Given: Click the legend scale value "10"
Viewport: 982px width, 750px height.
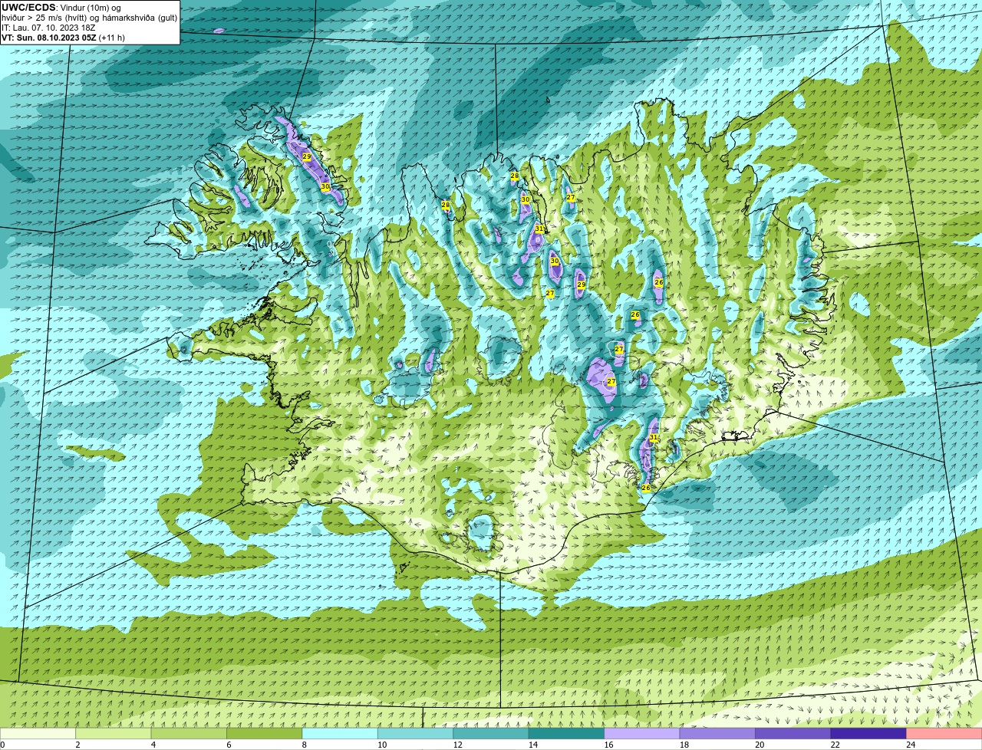Looking at the screenshot, I should (x=382, y=745).
